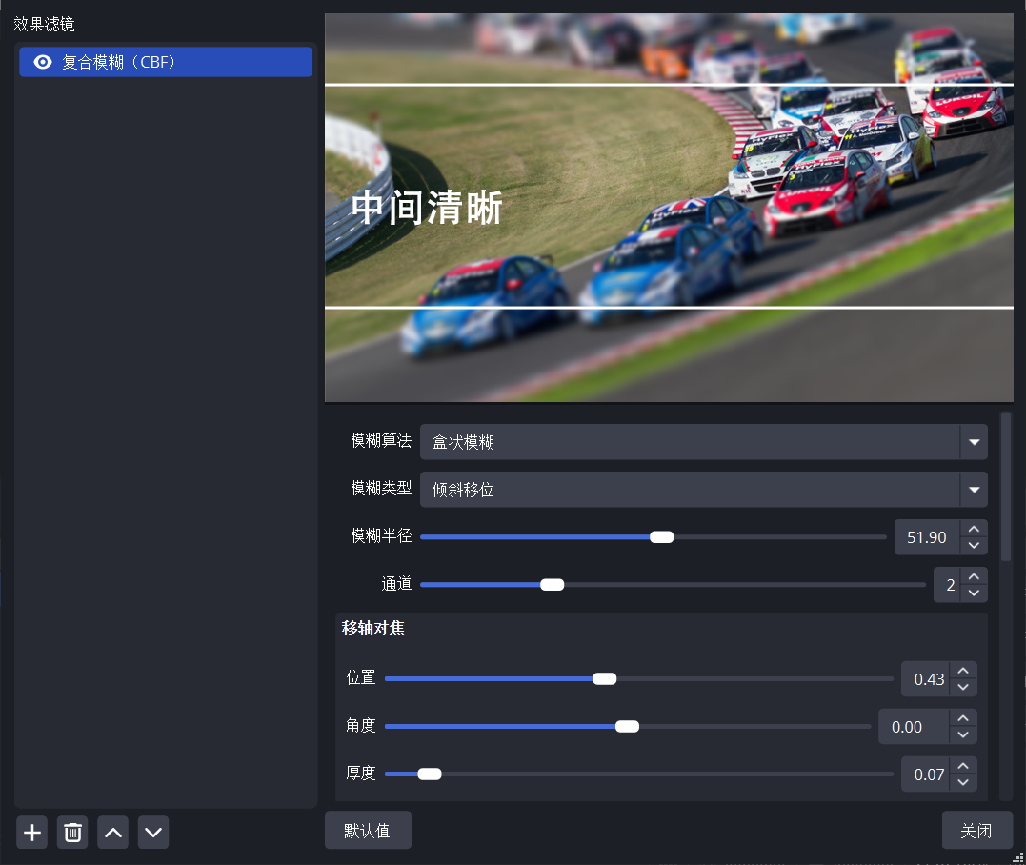Click the 关闭 button

[x=976, y=831]
